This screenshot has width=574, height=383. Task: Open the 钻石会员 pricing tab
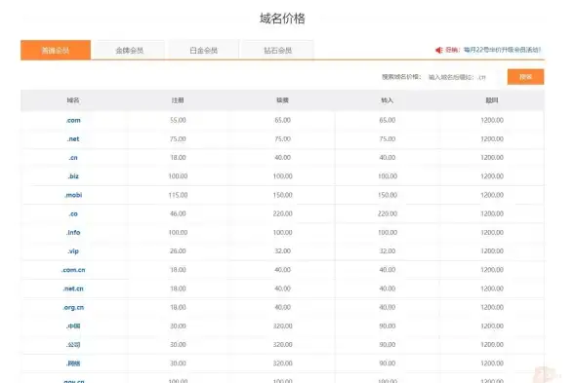point(278,50)
